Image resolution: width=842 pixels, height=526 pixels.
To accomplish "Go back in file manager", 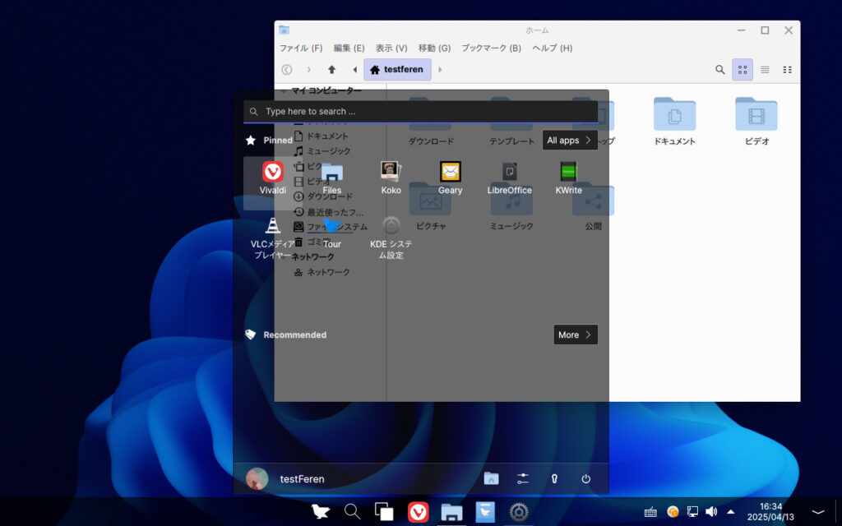I will click(287, 69).
